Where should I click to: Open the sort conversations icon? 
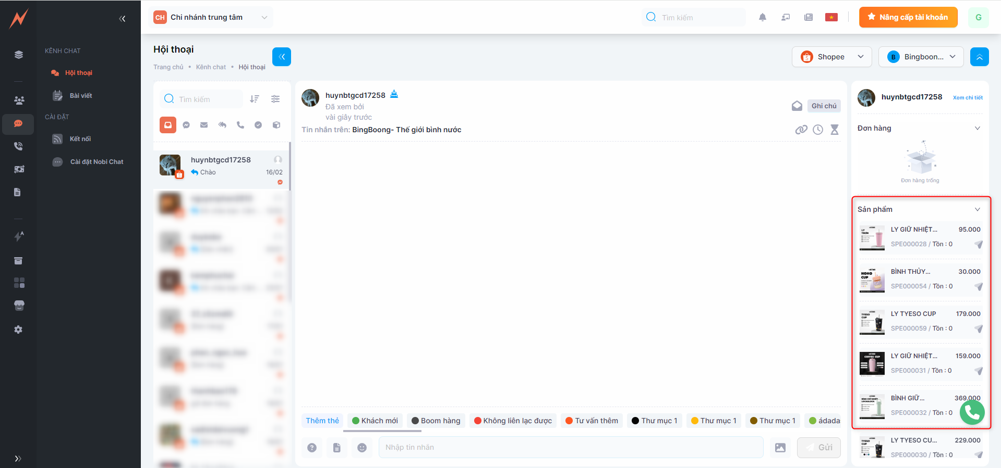point(255,99)
